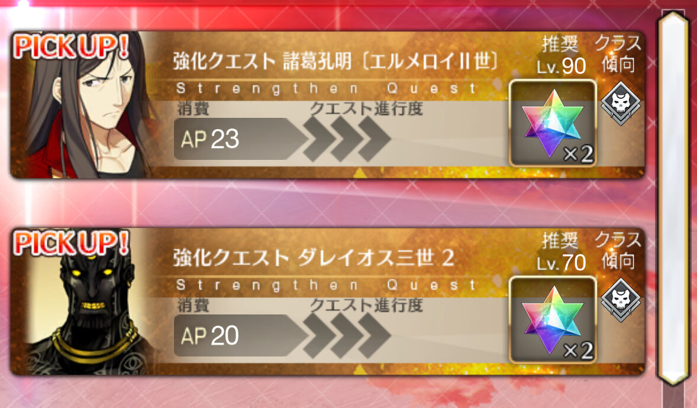Select the クラス傾向 label on the first quest

pyautogui.click(x=618, y=54)
